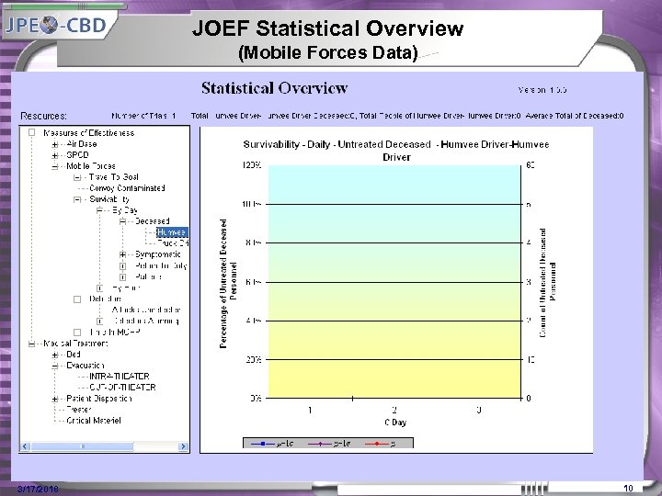This screenshot has width=662, height=496.
Task: Select the SPOD label
Action: [x=77, y=155]
